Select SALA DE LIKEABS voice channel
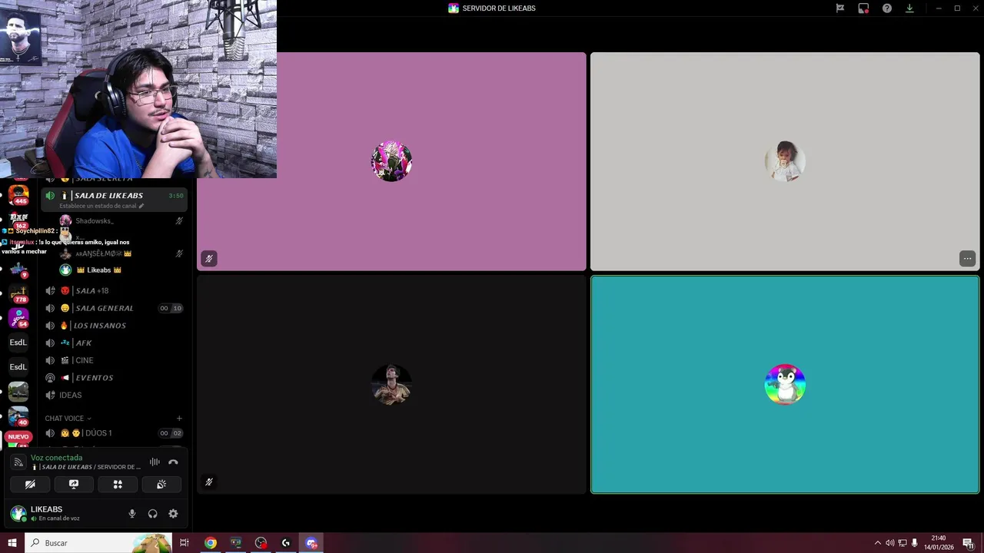Viewport: 984px width, 553px height. coord(114,200)
